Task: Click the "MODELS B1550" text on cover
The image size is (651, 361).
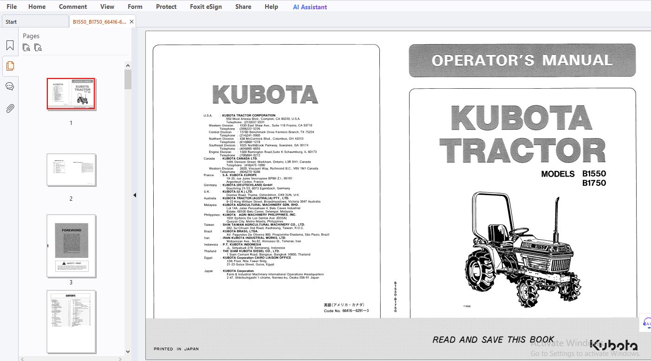Action: (573, 174)
